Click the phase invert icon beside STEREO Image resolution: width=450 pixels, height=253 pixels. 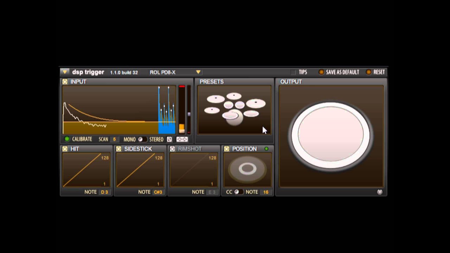click(169, 139)
